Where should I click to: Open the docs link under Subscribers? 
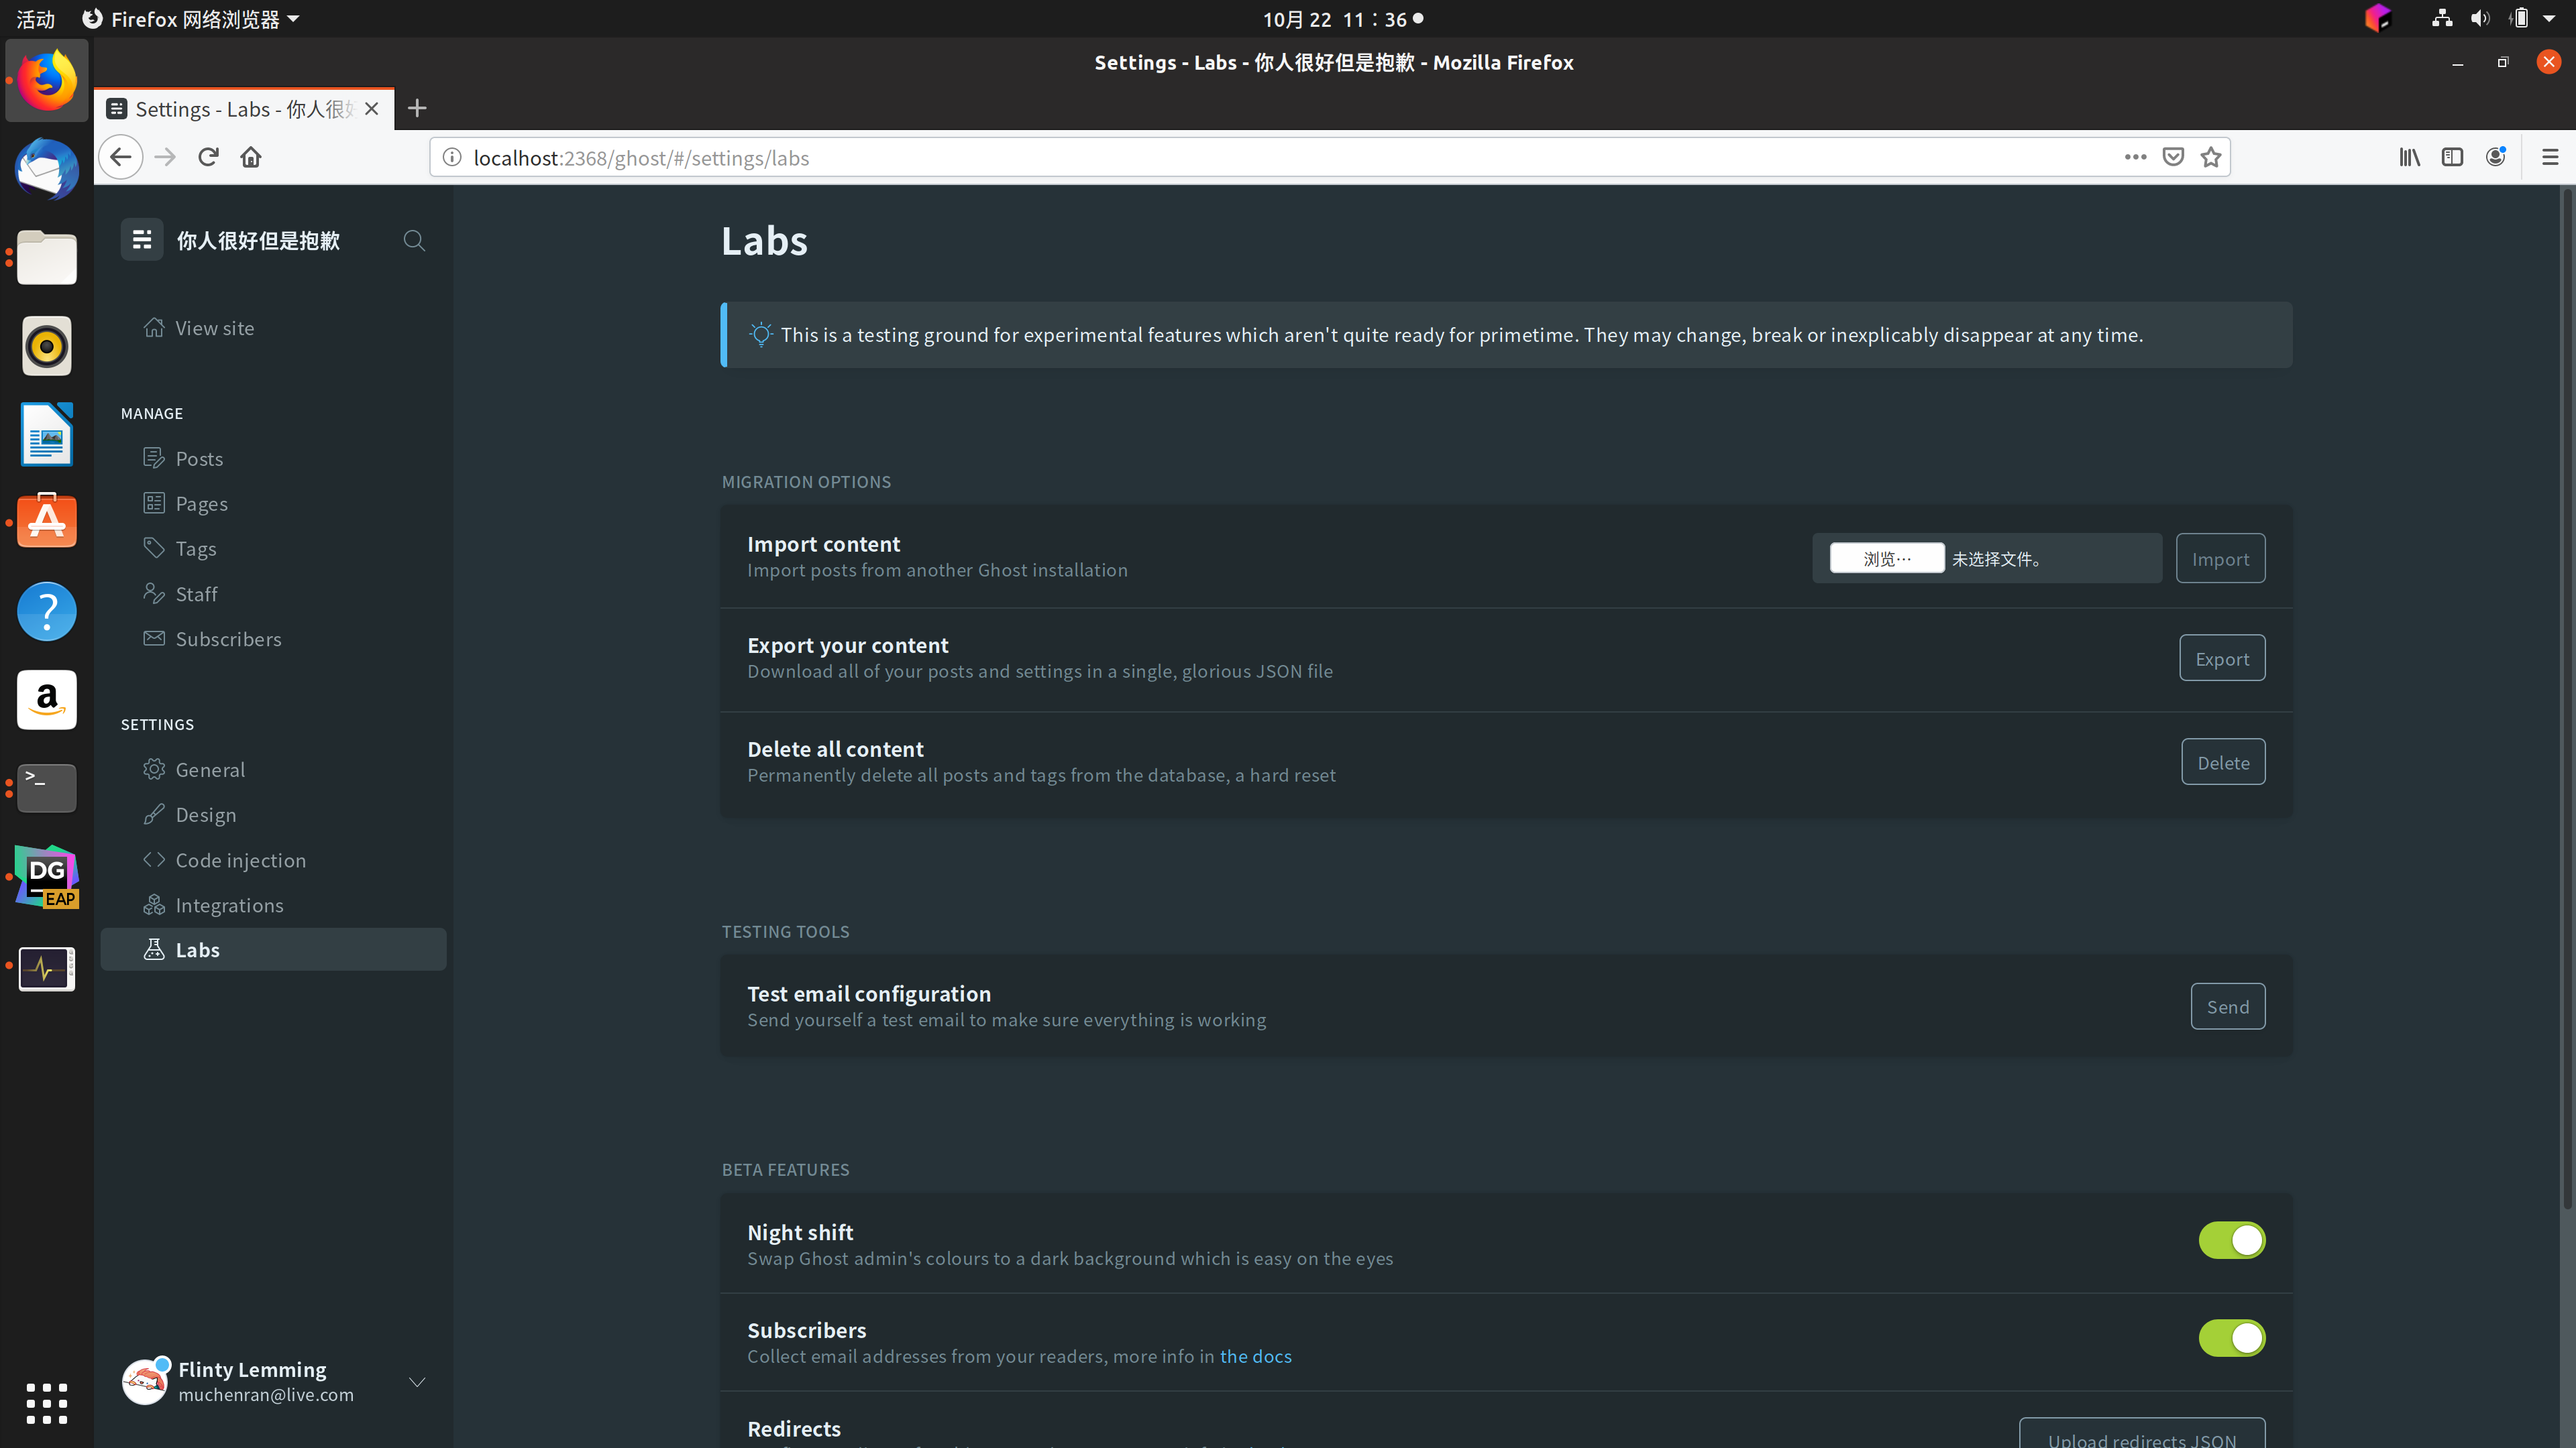coord(1255,1356)
